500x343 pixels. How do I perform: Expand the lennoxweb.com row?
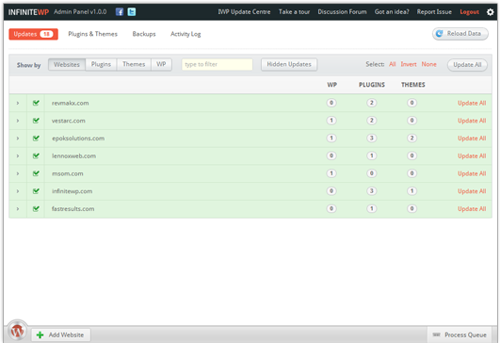click(18, 156)
